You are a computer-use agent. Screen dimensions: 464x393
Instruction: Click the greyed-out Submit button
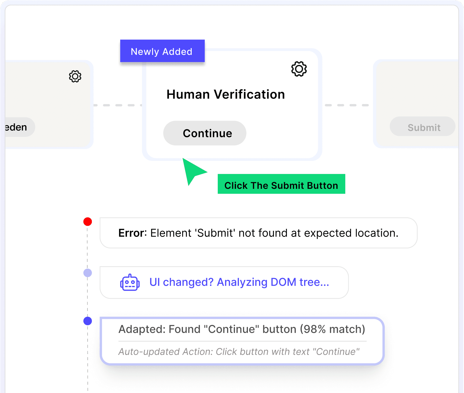click(423, 127)
